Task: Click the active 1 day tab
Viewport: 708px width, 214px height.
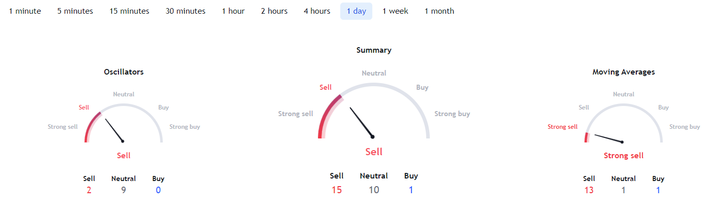Action: tap(356, 11)
